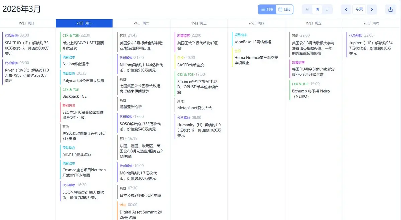Click the share/export icon

[x=390, y=9]
